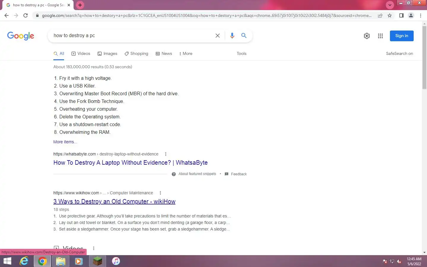Screen dimensions: 427x267
Task: Switch to Videos tab
Action: point(81,54)
